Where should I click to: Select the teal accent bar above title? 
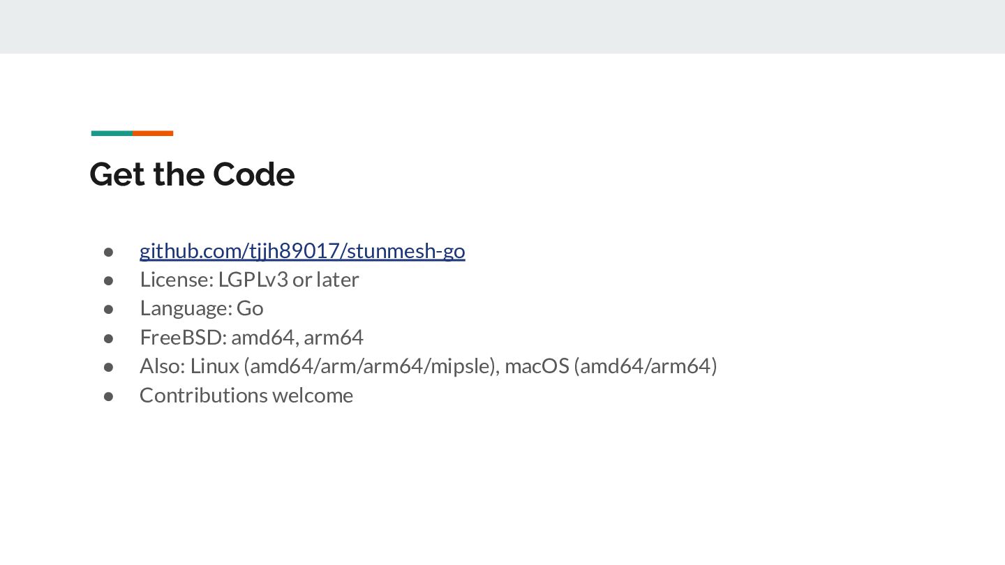[x=112, y=133]
